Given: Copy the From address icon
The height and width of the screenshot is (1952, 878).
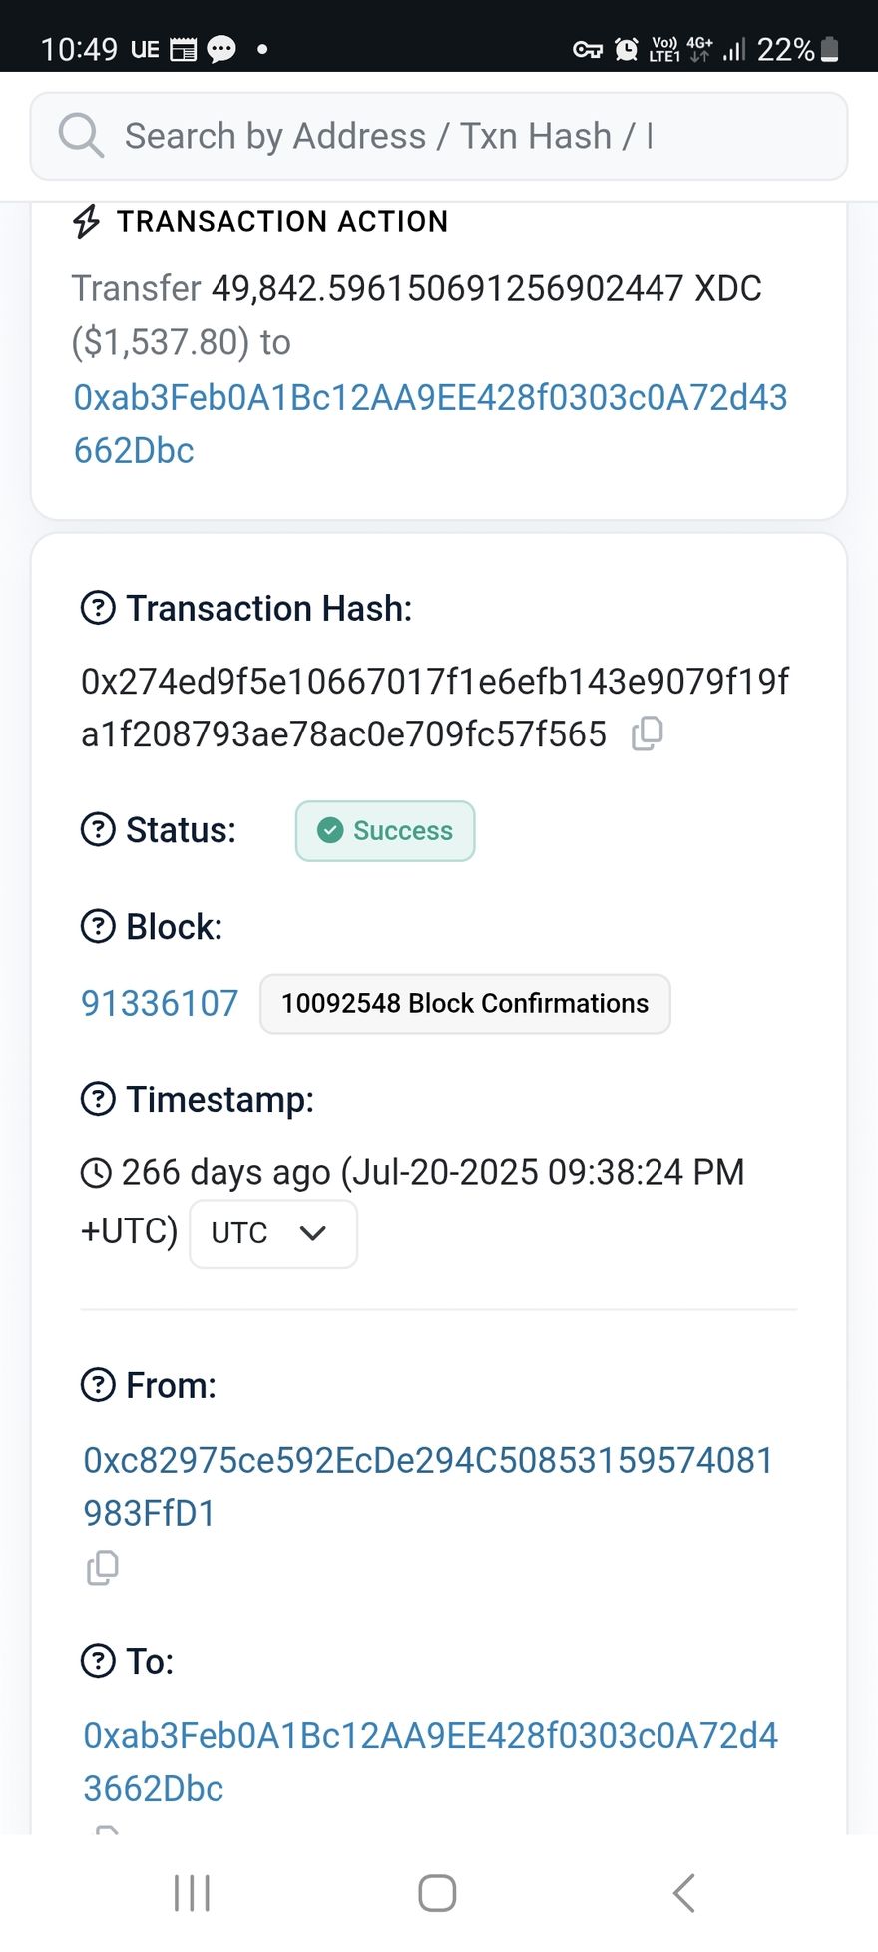Looking at the screenshot, I should click(102, 1568).
